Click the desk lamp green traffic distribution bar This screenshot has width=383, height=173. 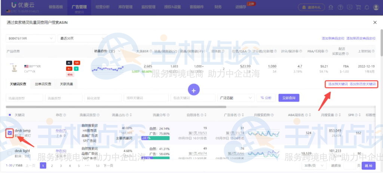155,138
